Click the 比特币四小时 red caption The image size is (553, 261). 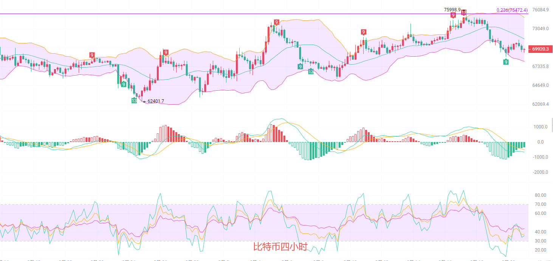tap(280, 247)
